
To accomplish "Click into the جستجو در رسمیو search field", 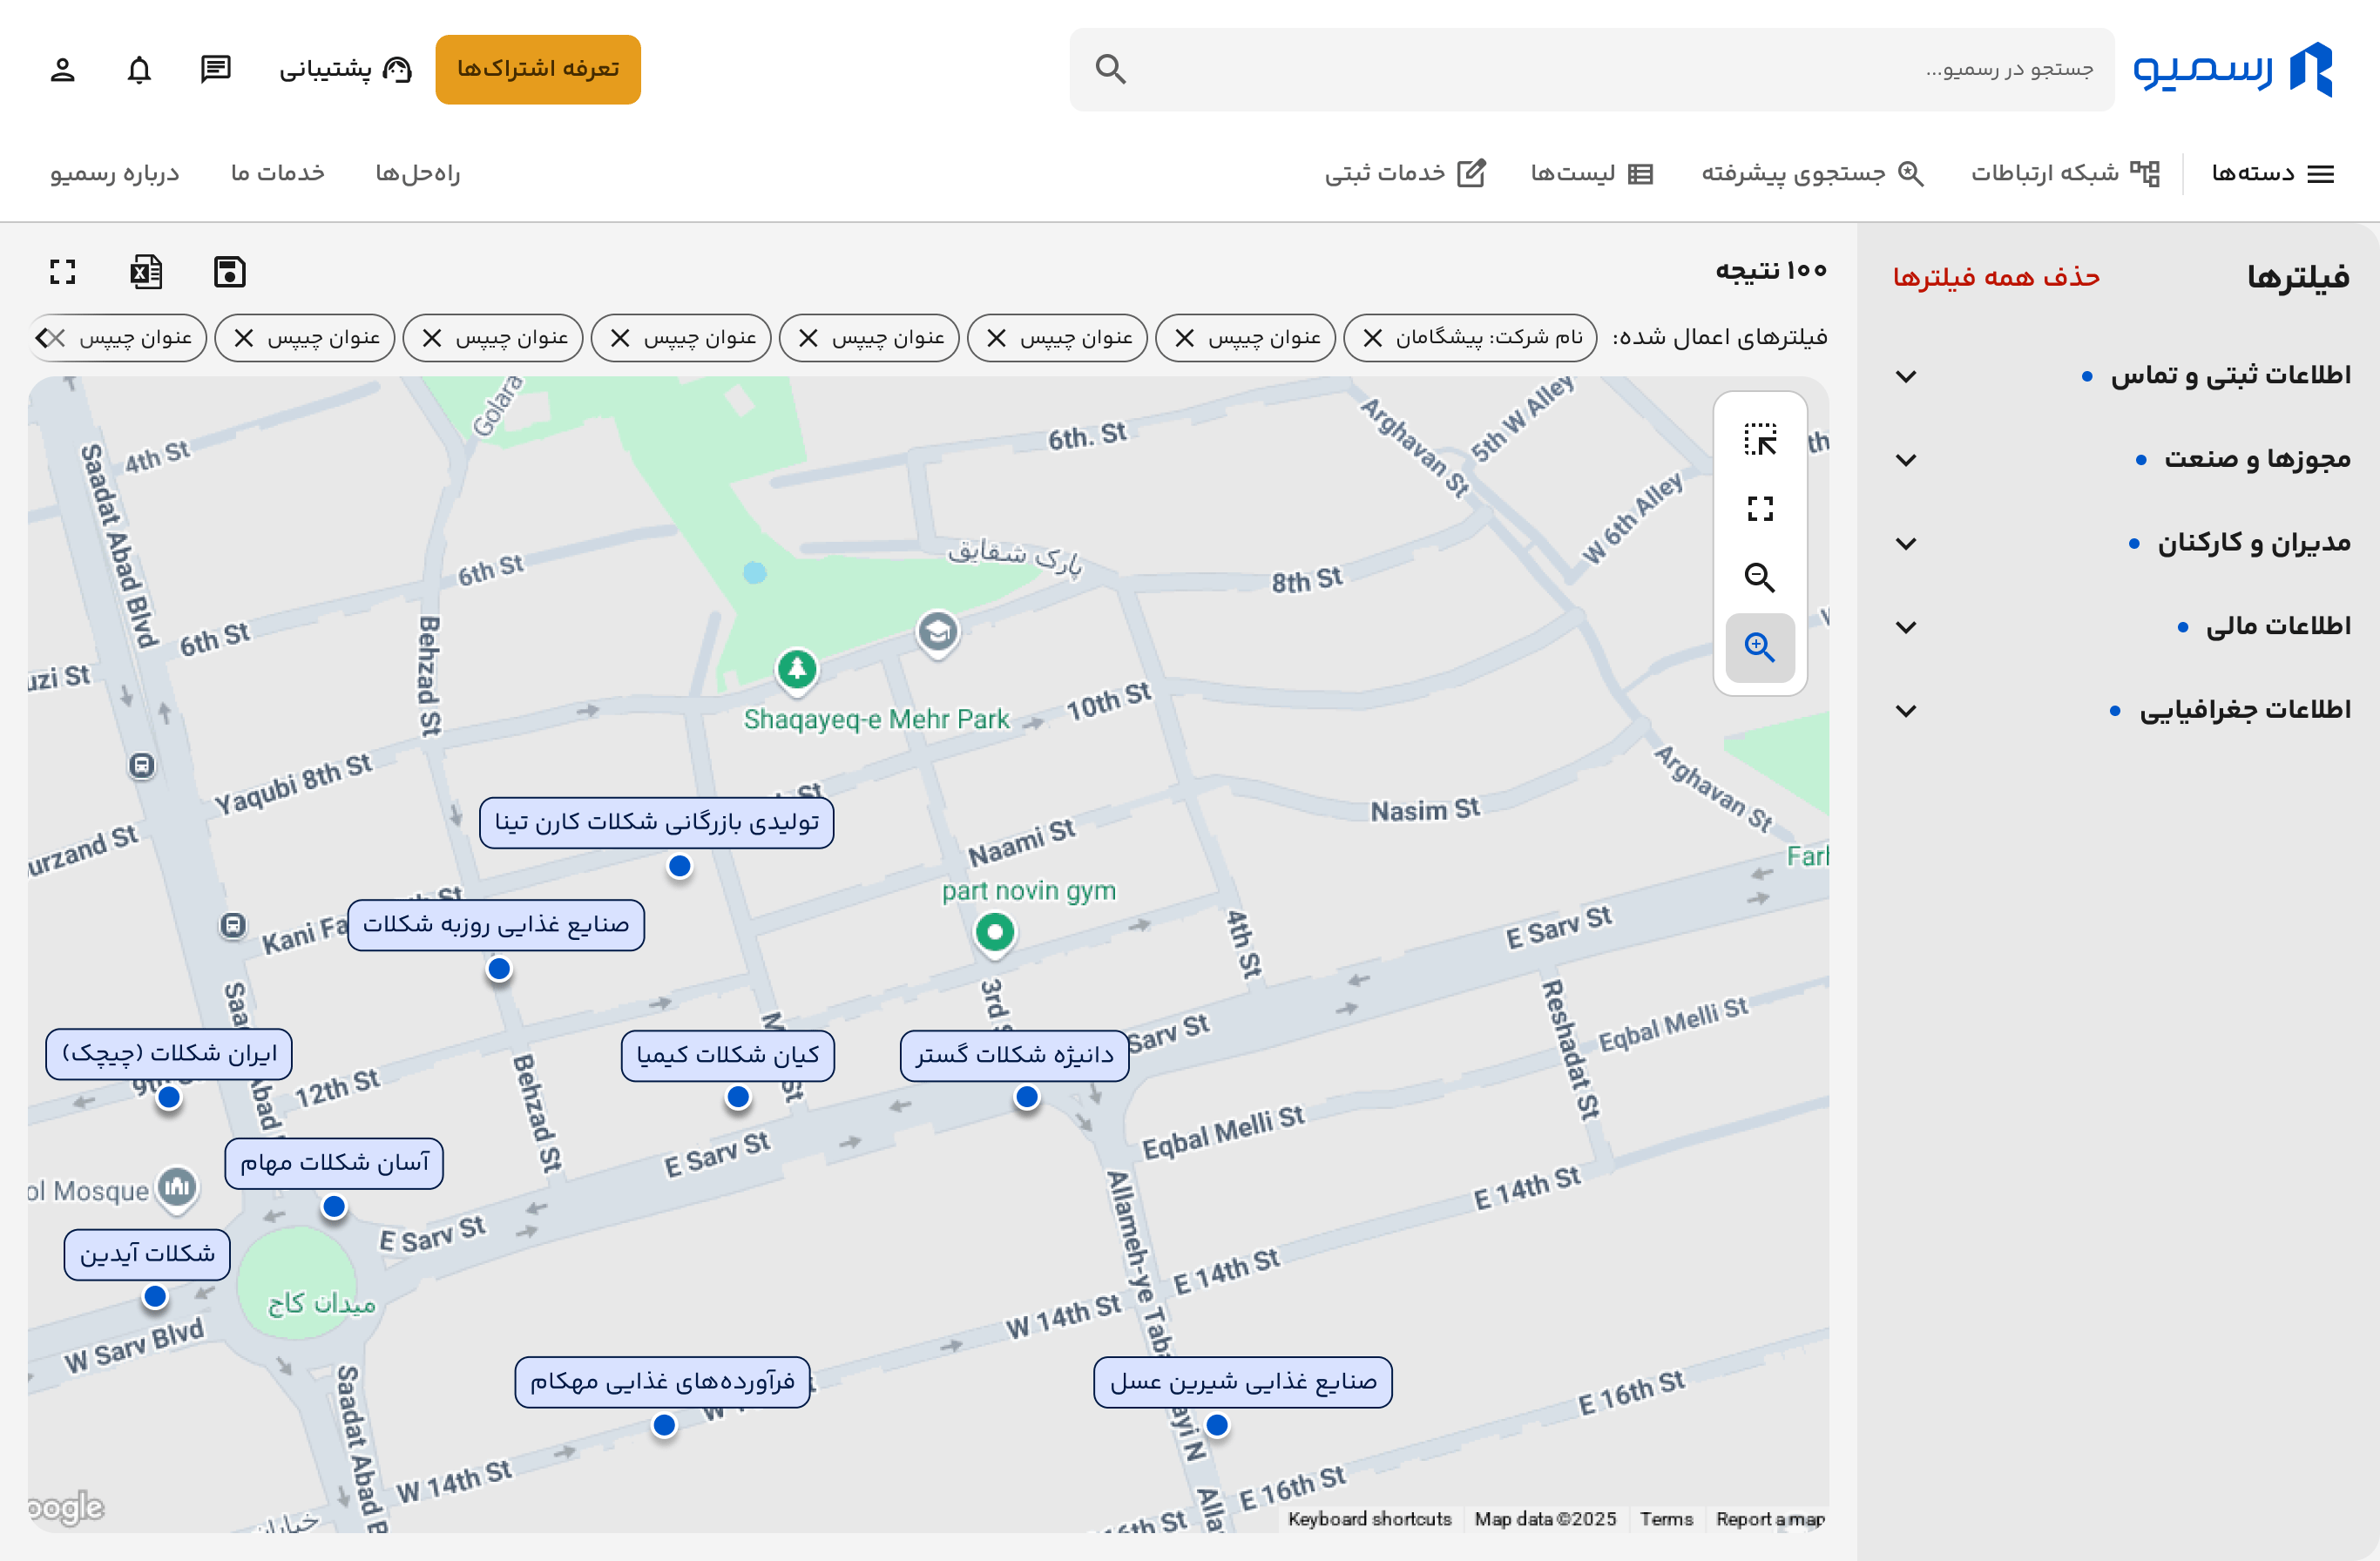I will 1592,69.
